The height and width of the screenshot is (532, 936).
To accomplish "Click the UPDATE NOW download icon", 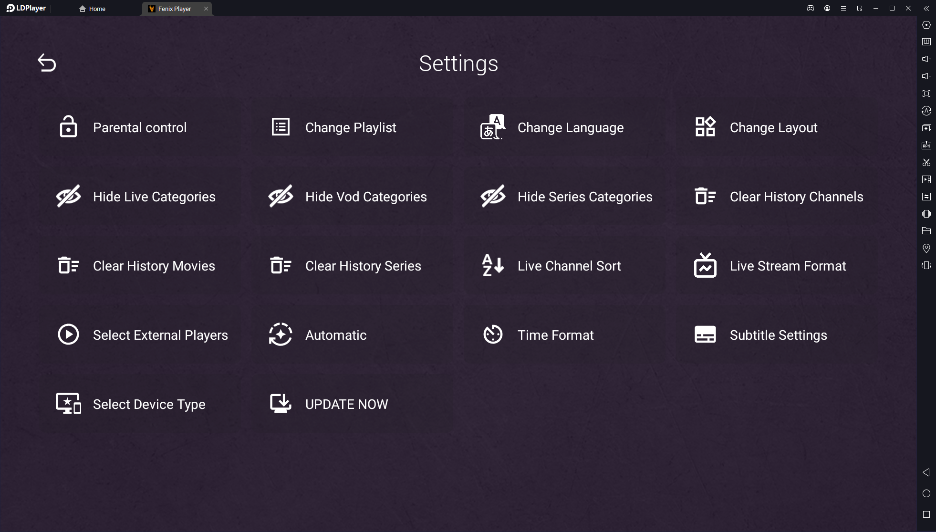I will click(281, 404).
